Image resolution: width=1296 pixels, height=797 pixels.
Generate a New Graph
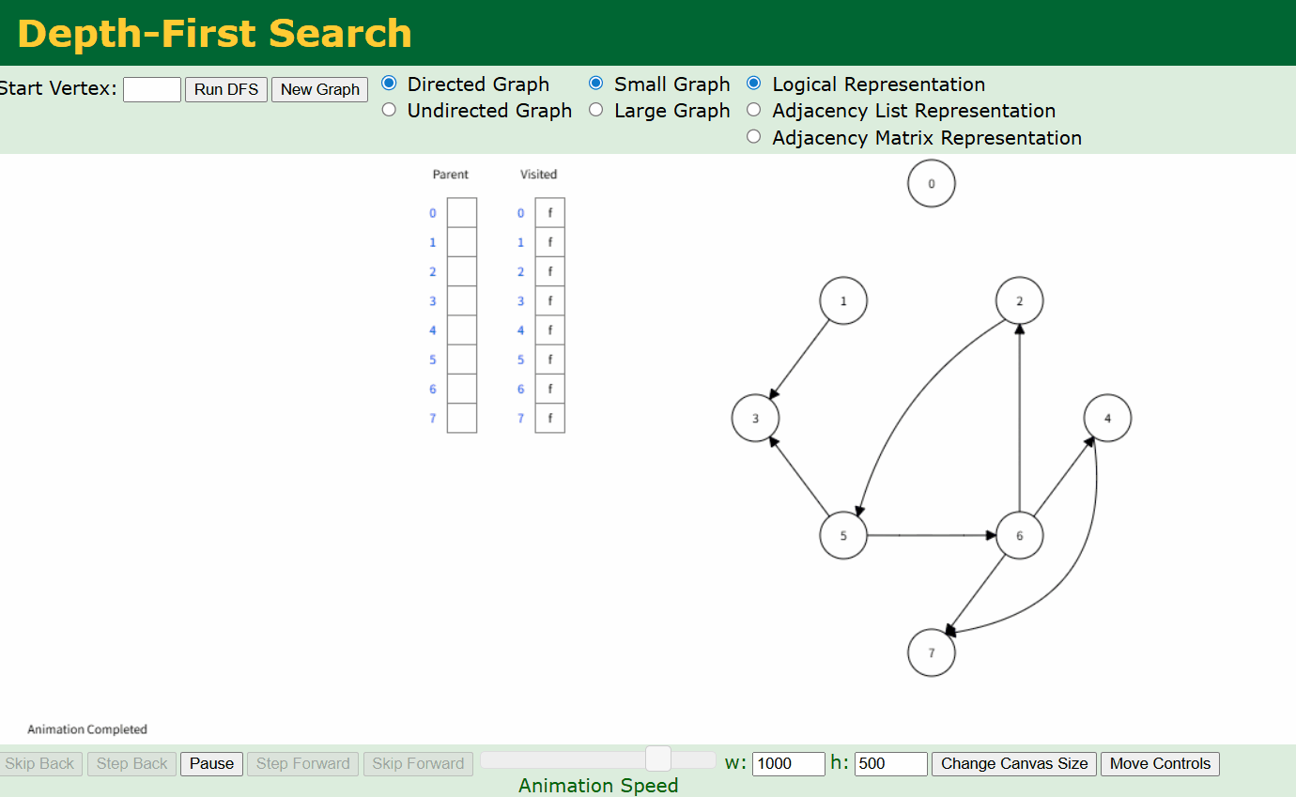[x=319, y=89]
